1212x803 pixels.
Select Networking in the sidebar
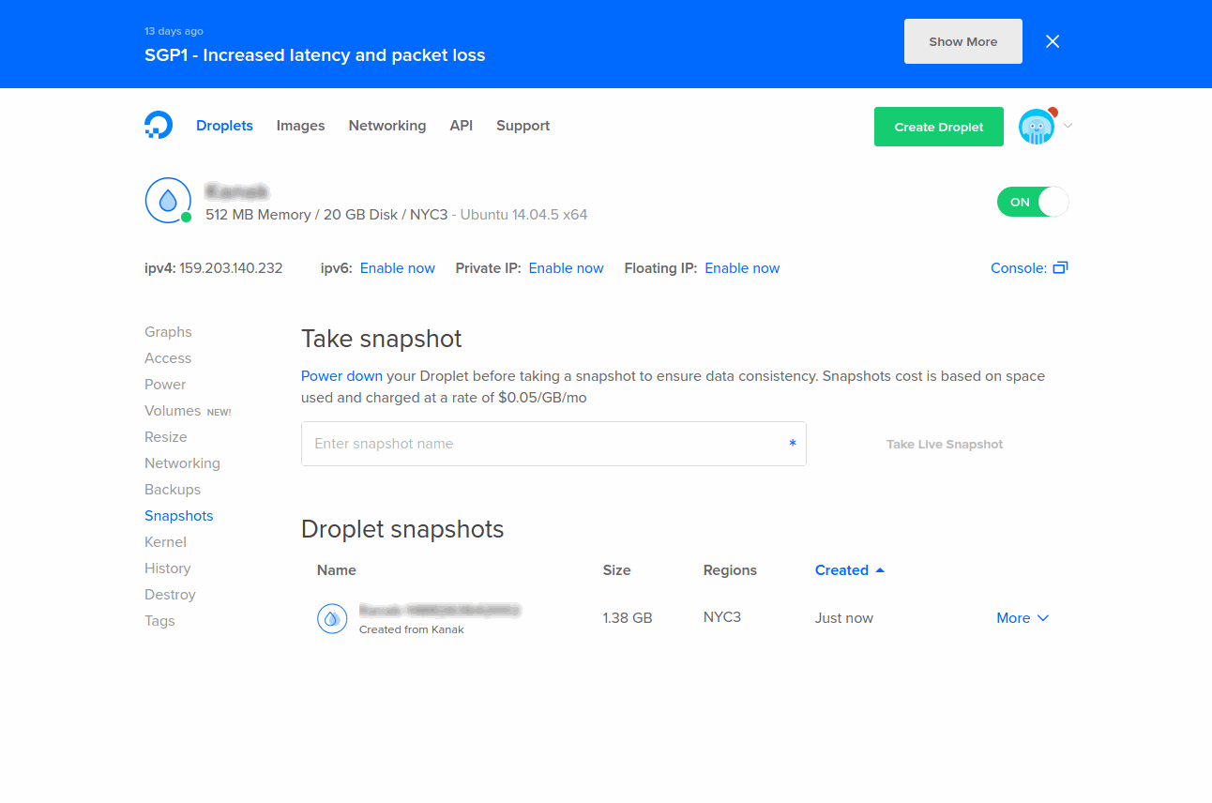[x=182, y=463]
